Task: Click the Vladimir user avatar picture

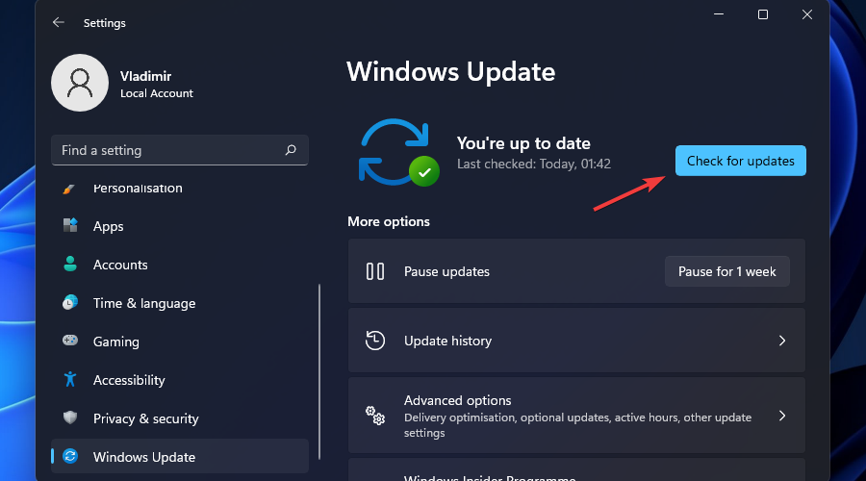Action: coord(80,83)
